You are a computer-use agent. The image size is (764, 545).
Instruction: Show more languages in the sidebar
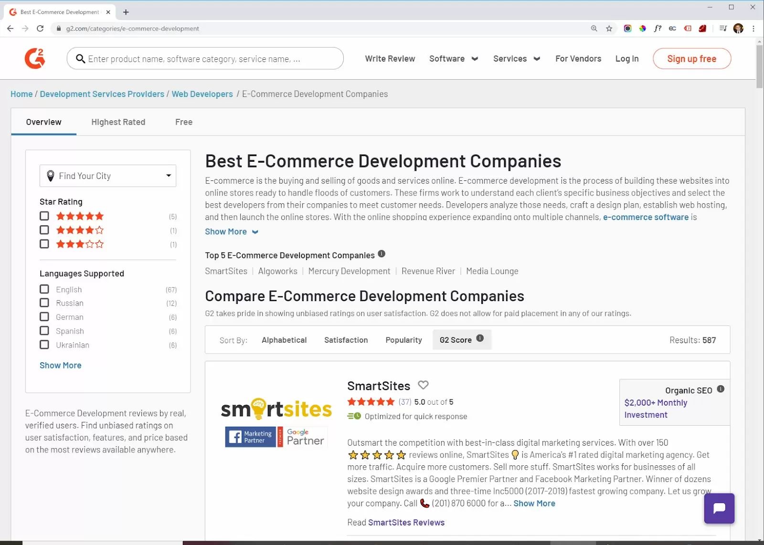(x=61, y=365)
